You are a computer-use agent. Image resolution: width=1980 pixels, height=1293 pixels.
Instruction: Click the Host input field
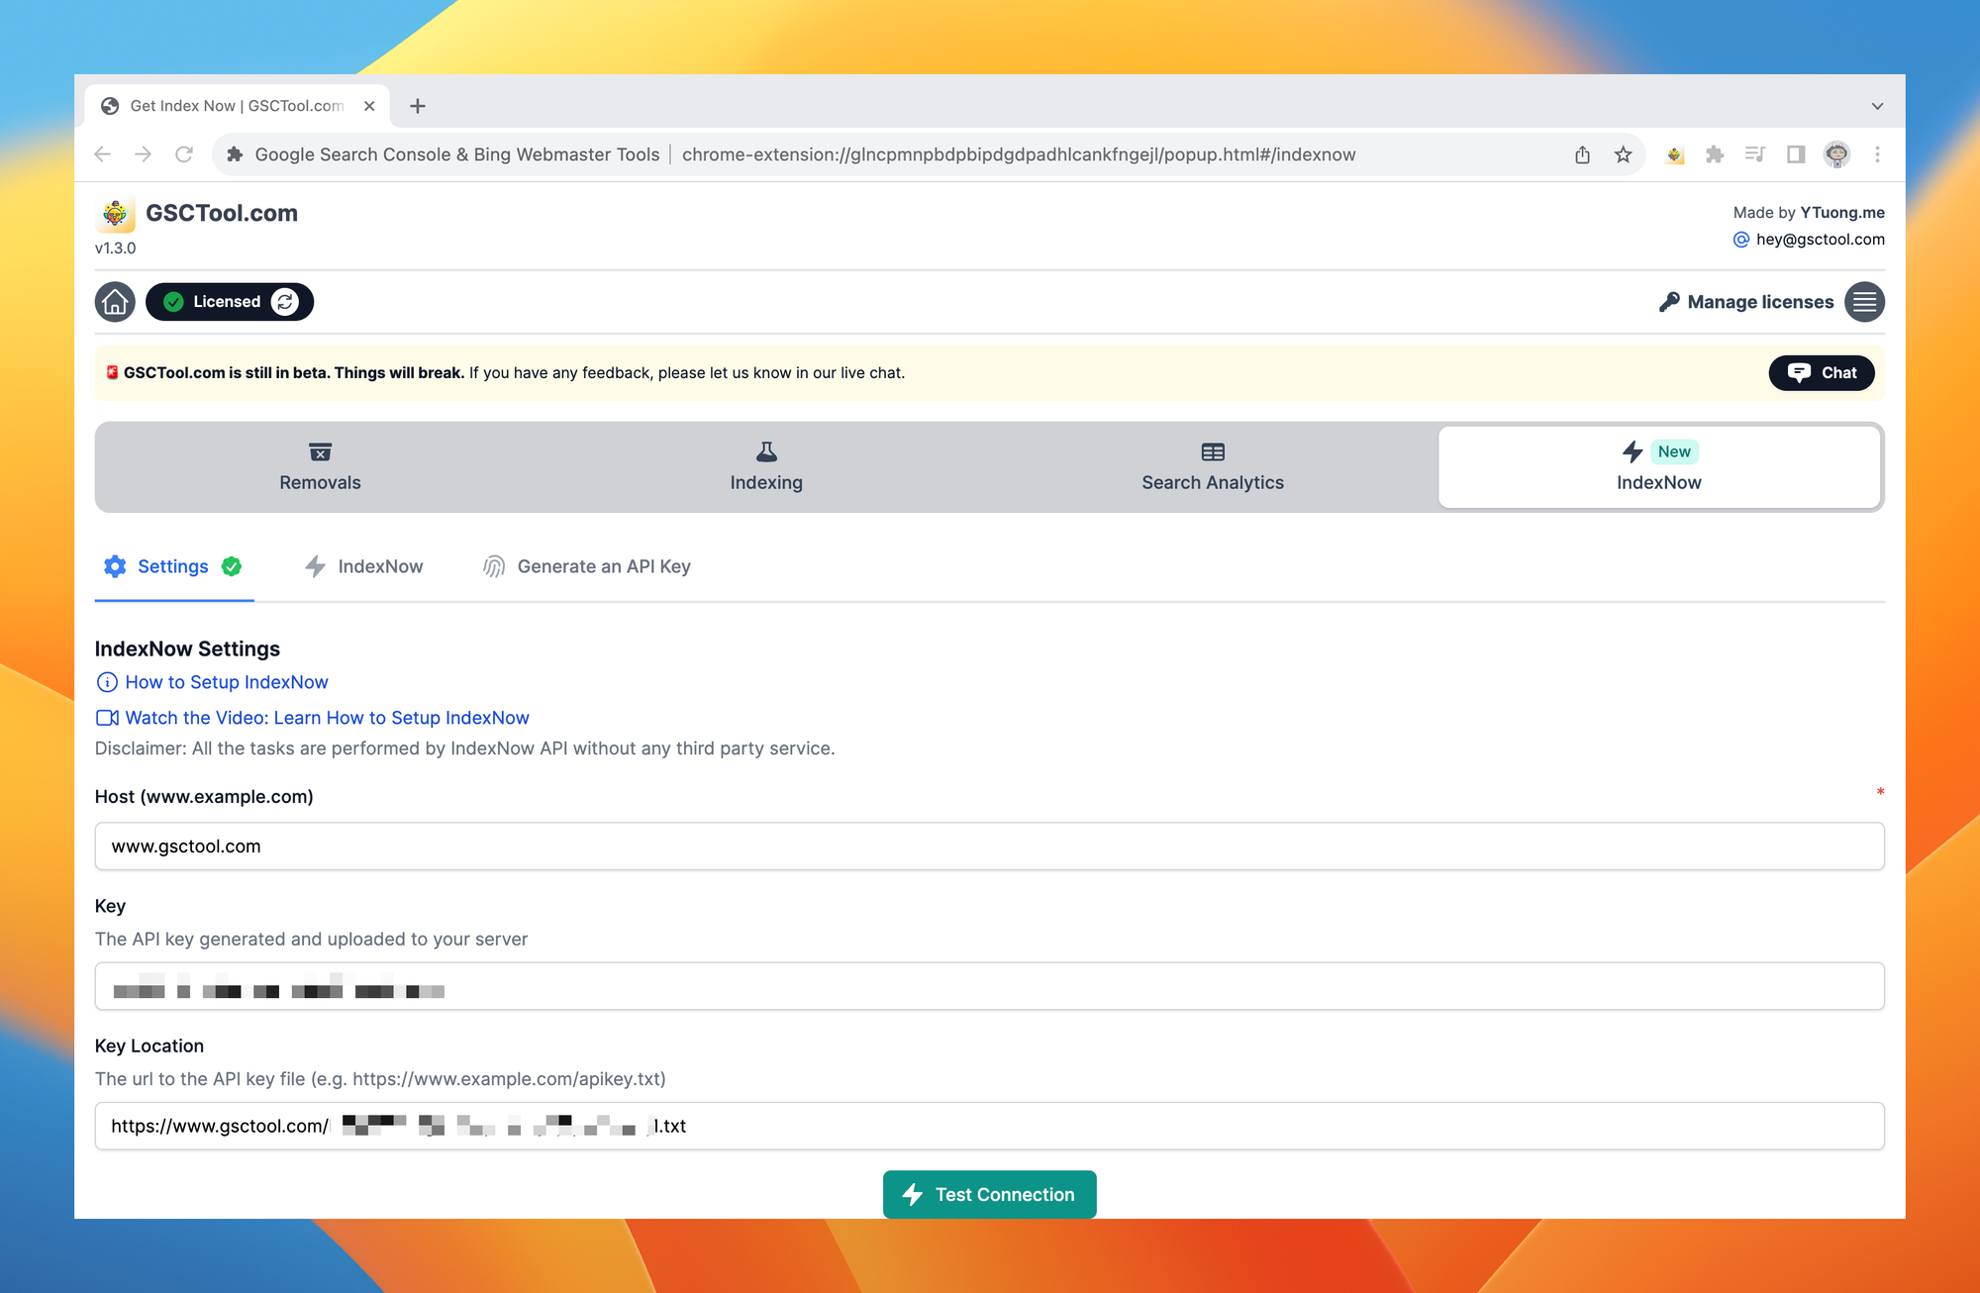tap(990, 846)
